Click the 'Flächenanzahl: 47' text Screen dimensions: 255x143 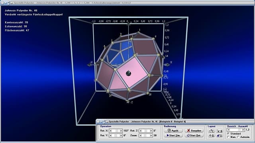17,30
